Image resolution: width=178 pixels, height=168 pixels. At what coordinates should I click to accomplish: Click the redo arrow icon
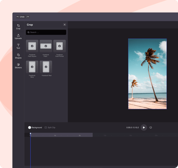[x=28, y=17]
